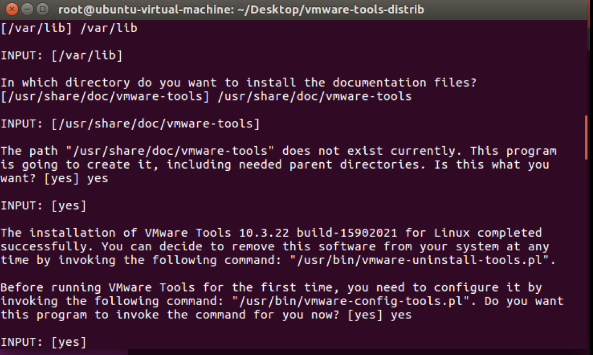Click the build-15902021 text
Screen dimensions: 593x355
pos(347,233)
